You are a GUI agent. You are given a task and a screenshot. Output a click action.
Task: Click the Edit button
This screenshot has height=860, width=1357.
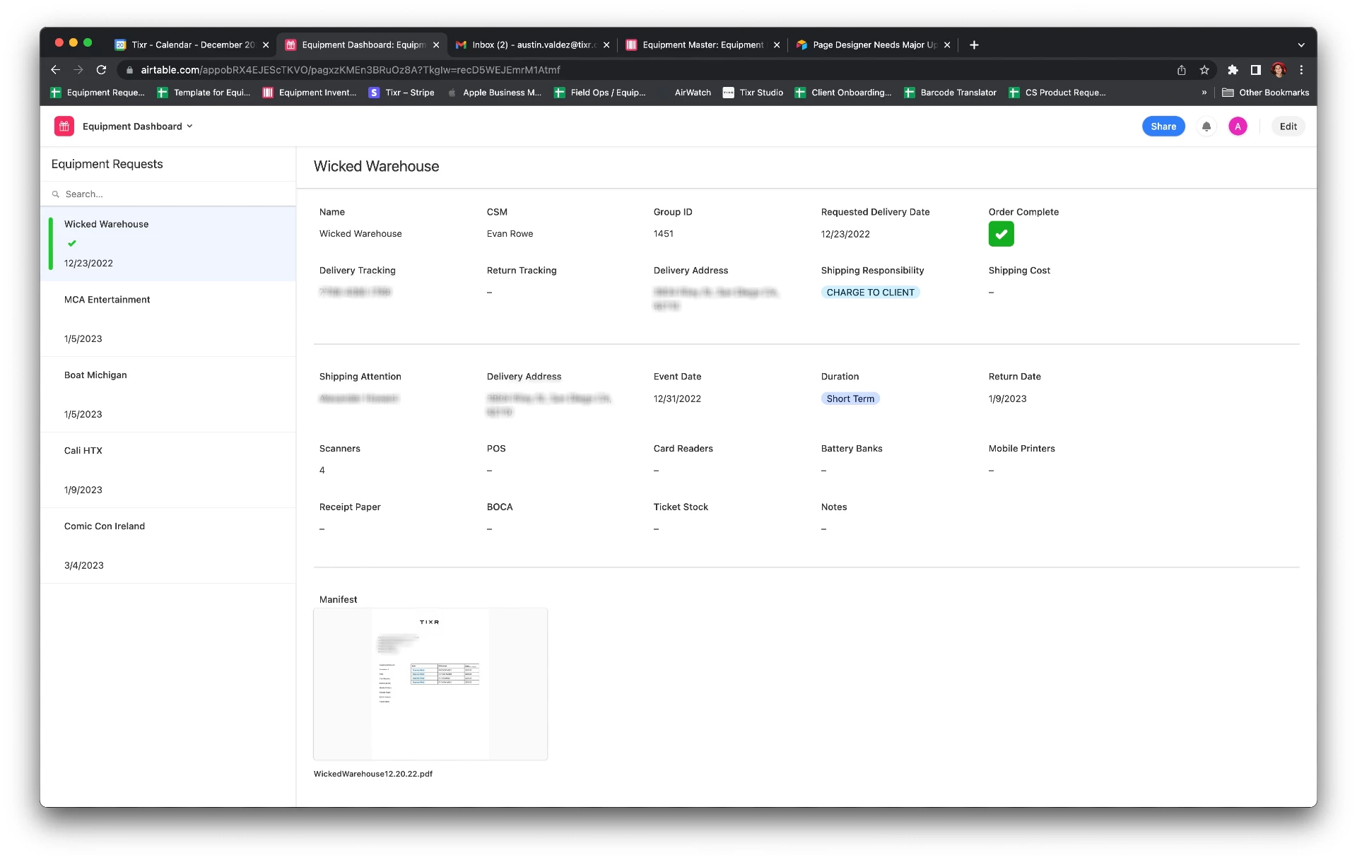tap(1288, 126)
